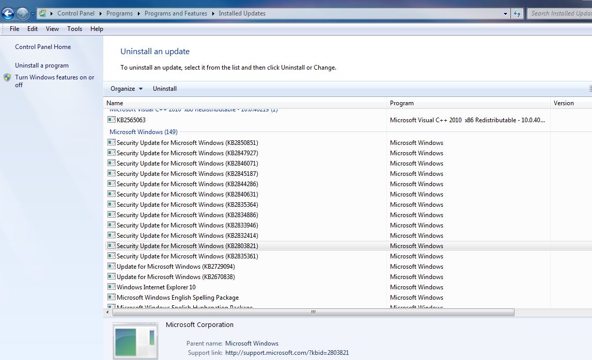Click the shield icon beside Turn Windows features
Image resolution: width=592 pixels, height=360 pixels.
pyautogui.click(x=7, y=78)
